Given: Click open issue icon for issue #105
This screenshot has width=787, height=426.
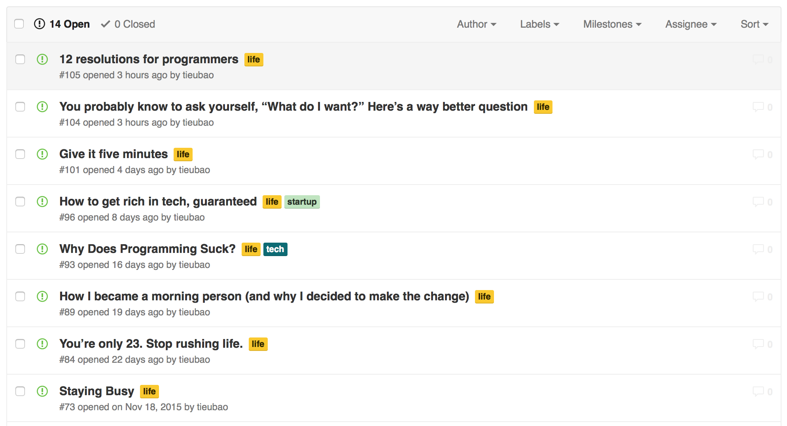Looking at the screenshot, I should coord(42,59).
